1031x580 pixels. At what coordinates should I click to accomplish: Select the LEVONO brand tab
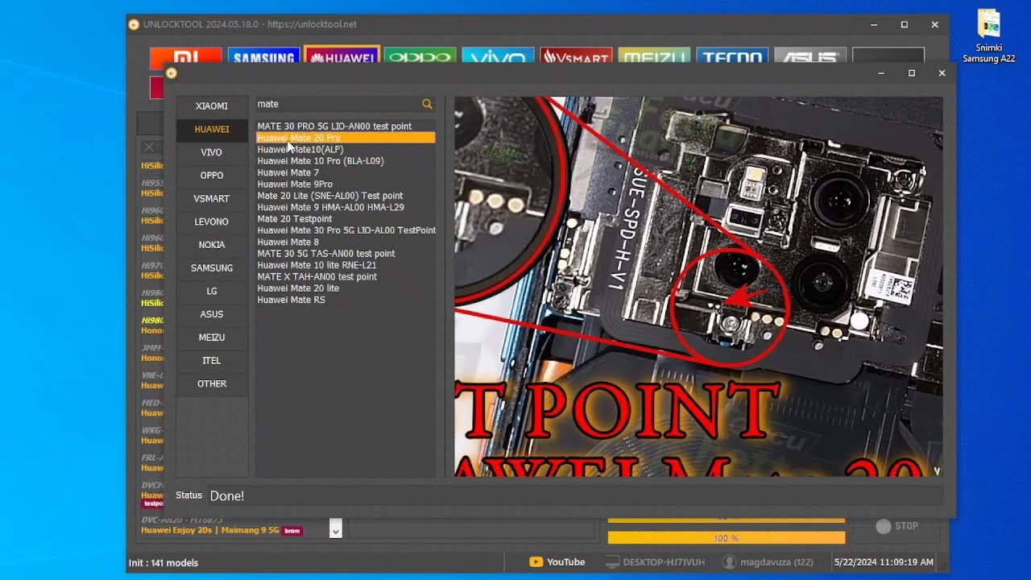212,222
